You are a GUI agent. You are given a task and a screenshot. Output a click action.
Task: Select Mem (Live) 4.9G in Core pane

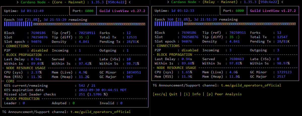(83, 72)
